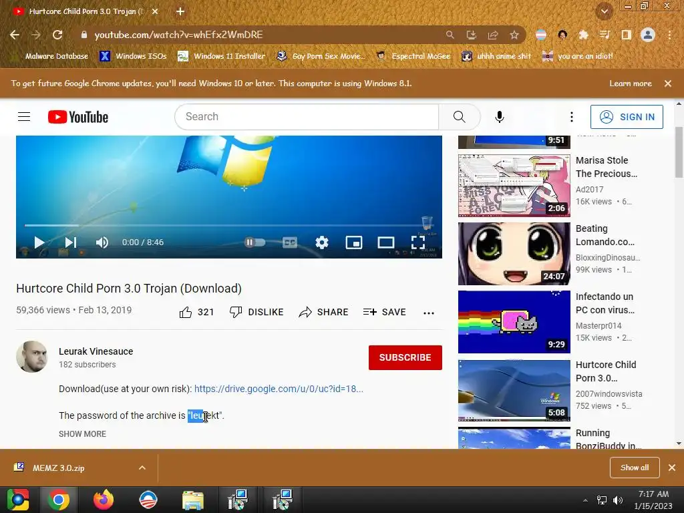
Task: Skip to the next video
Action: pos(71,242)
